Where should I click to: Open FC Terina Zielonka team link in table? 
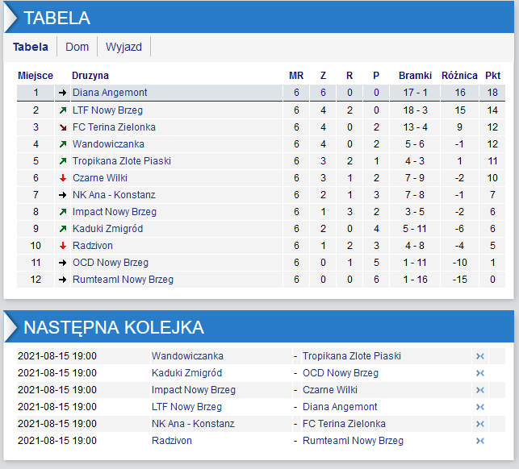point(114,127)
